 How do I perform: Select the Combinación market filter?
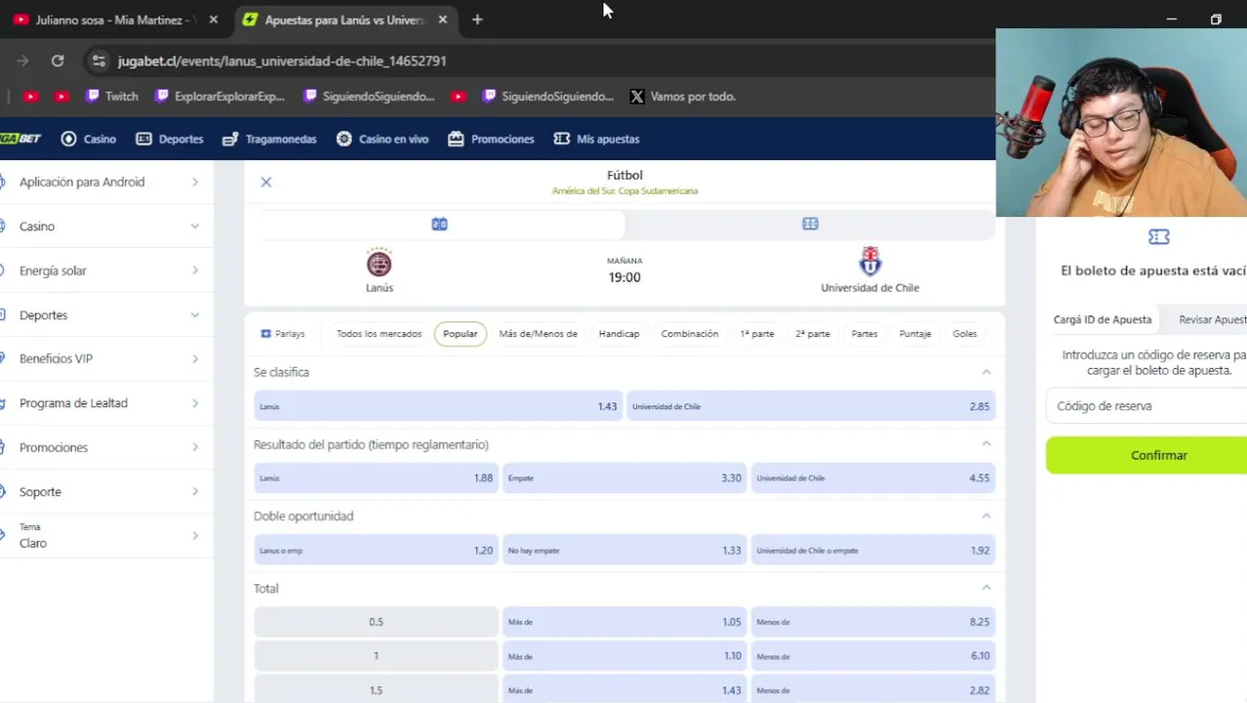689,334
